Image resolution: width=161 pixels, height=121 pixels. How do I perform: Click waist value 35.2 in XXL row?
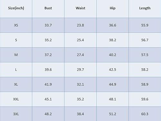coord(80,99)
